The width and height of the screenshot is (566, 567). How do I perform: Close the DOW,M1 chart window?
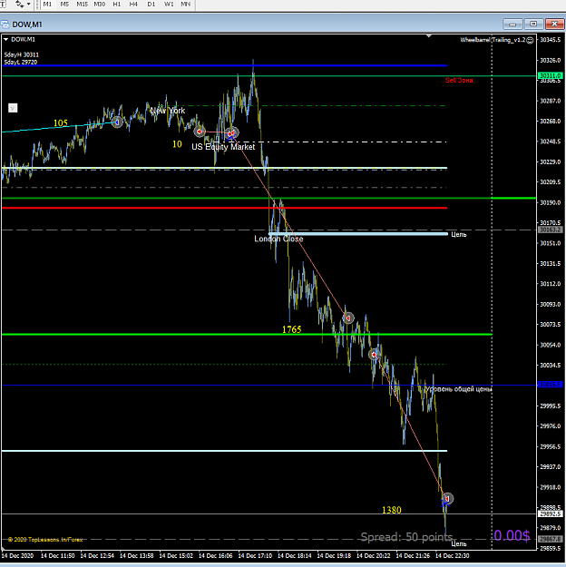pyautogui.click(x=554, y=24)
